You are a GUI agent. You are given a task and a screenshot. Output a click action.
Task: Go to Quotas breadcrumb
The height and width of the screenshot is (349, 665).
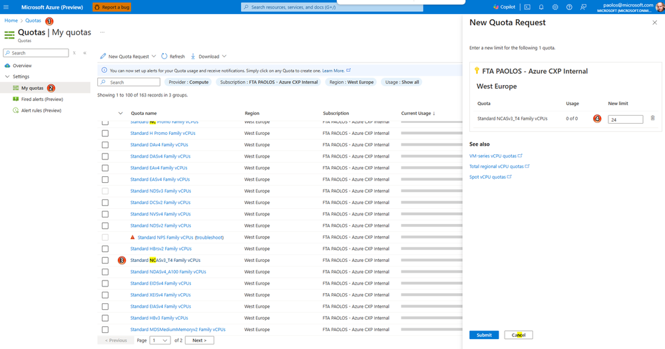click(33, 21)
